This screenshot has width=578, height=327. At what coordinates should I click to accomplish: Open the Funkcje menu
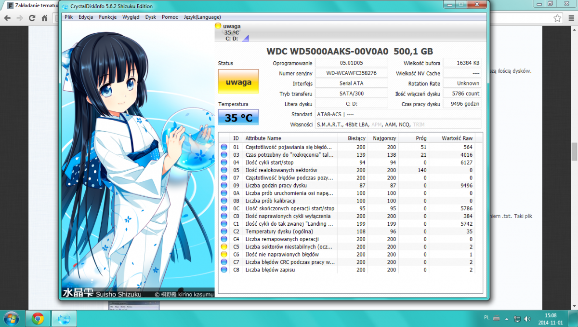(x=107, y=17)
